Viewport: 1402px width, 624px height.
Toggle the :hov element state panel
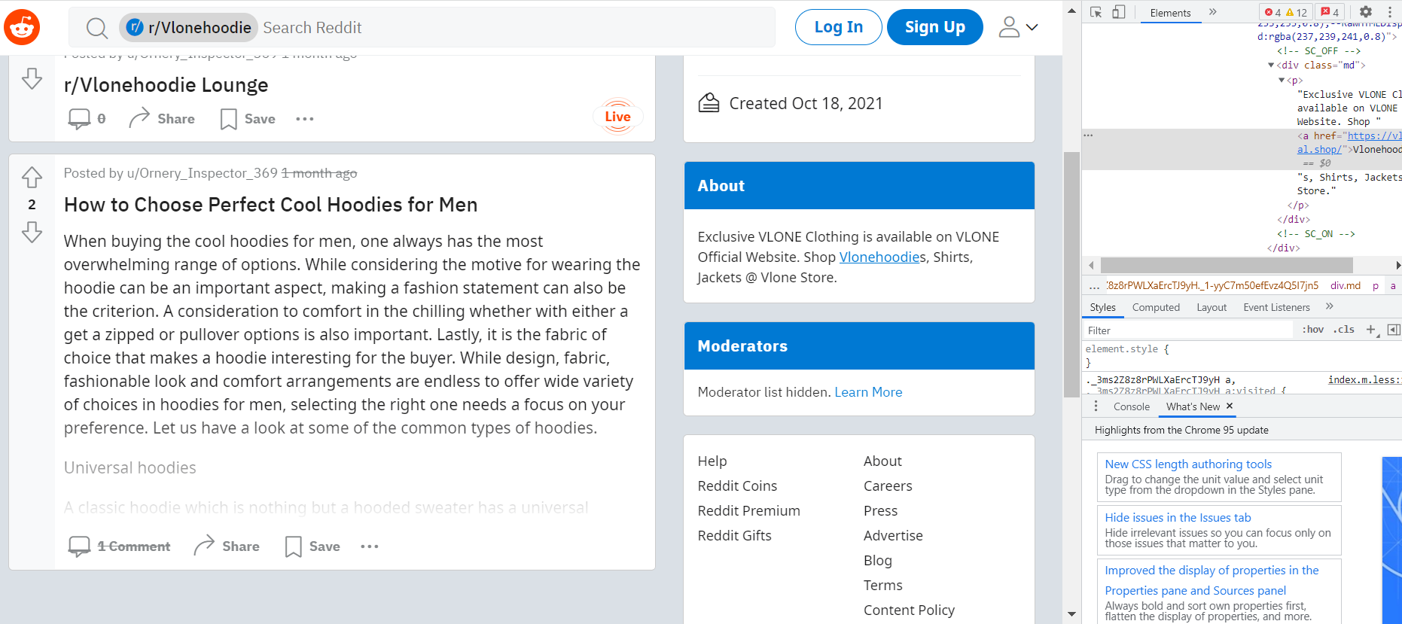point(1313,330)
